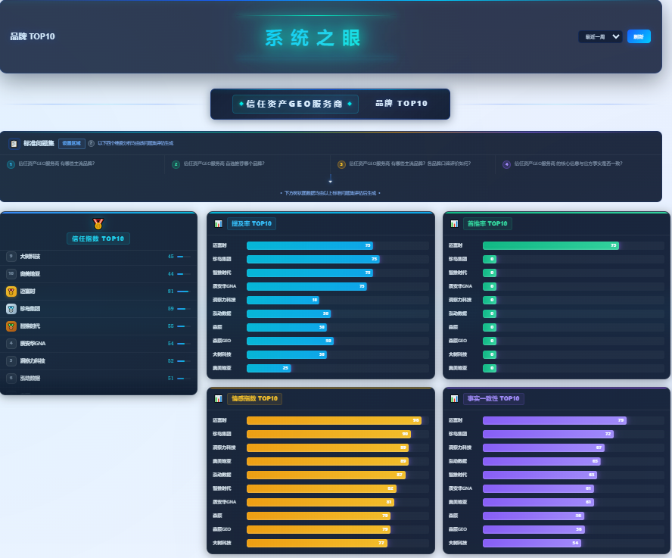
Task: Click the 品牌 TOP10 heading at top left
Action: [33, 36]
